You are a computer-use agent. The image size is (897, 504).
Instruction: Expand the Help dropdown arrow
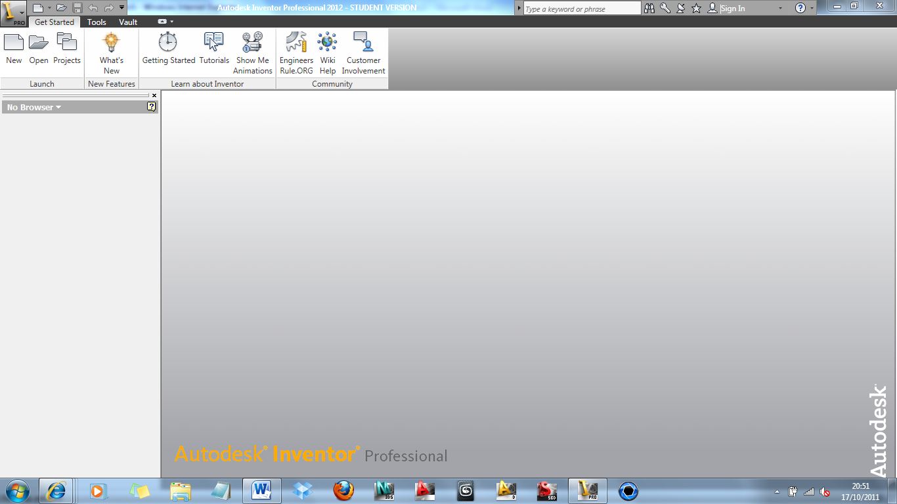[x=812, y=9]
